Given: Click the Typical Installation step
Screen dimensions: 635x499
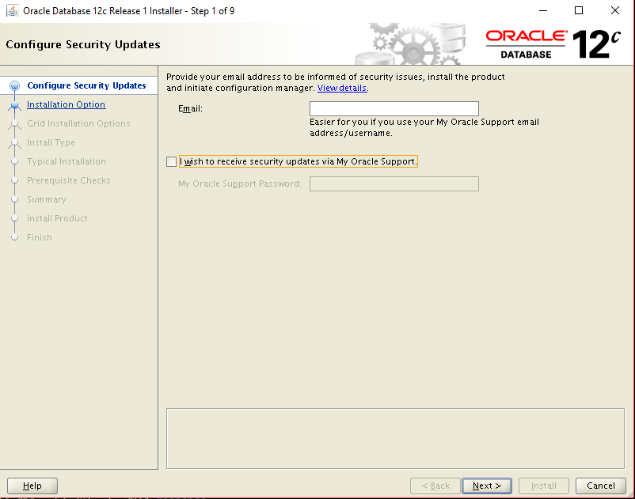Looking at the screenshot, I should (67, 161).
